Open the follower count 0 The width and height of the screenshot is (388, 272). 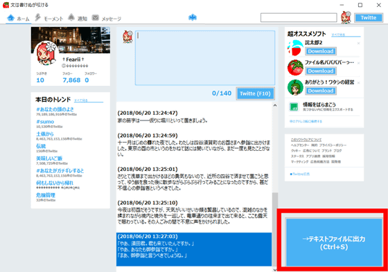(x=87, y=80)
